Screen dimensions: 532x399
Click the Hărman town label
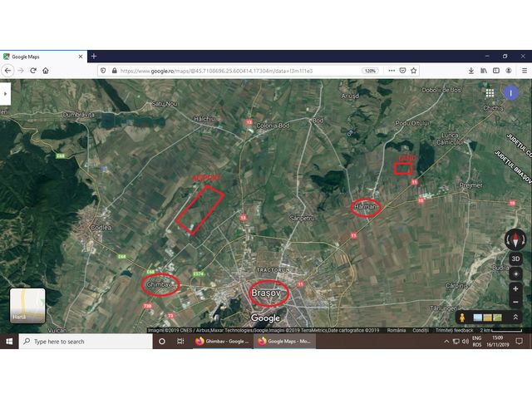pyautogui.click(x=365, y=207)
